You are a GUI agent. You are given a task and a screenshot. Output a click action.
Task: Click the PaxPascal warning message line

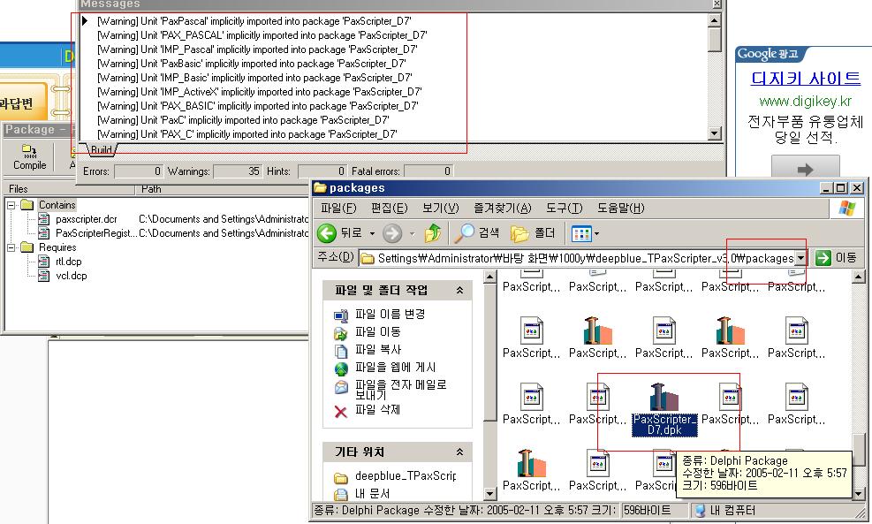coord(254,20)
